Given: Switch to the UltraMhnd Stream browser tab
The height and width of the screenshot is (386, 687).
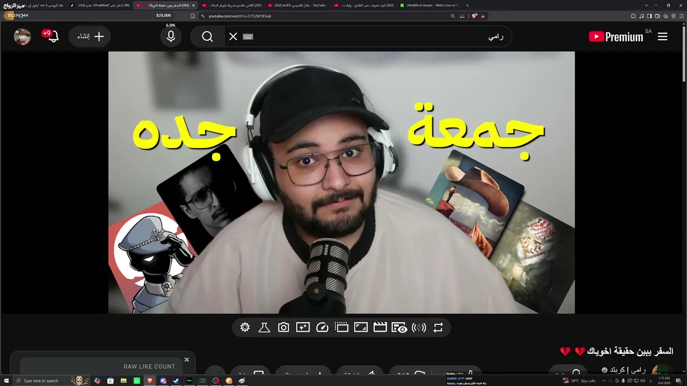Looking at the screenshot, I should tap(429, 5).
